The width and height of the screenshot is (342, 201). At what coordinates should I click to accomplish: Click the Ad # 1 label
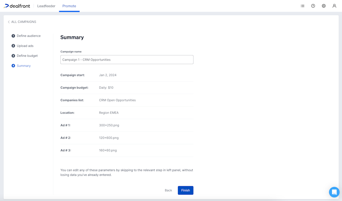[x=65, y=125]
